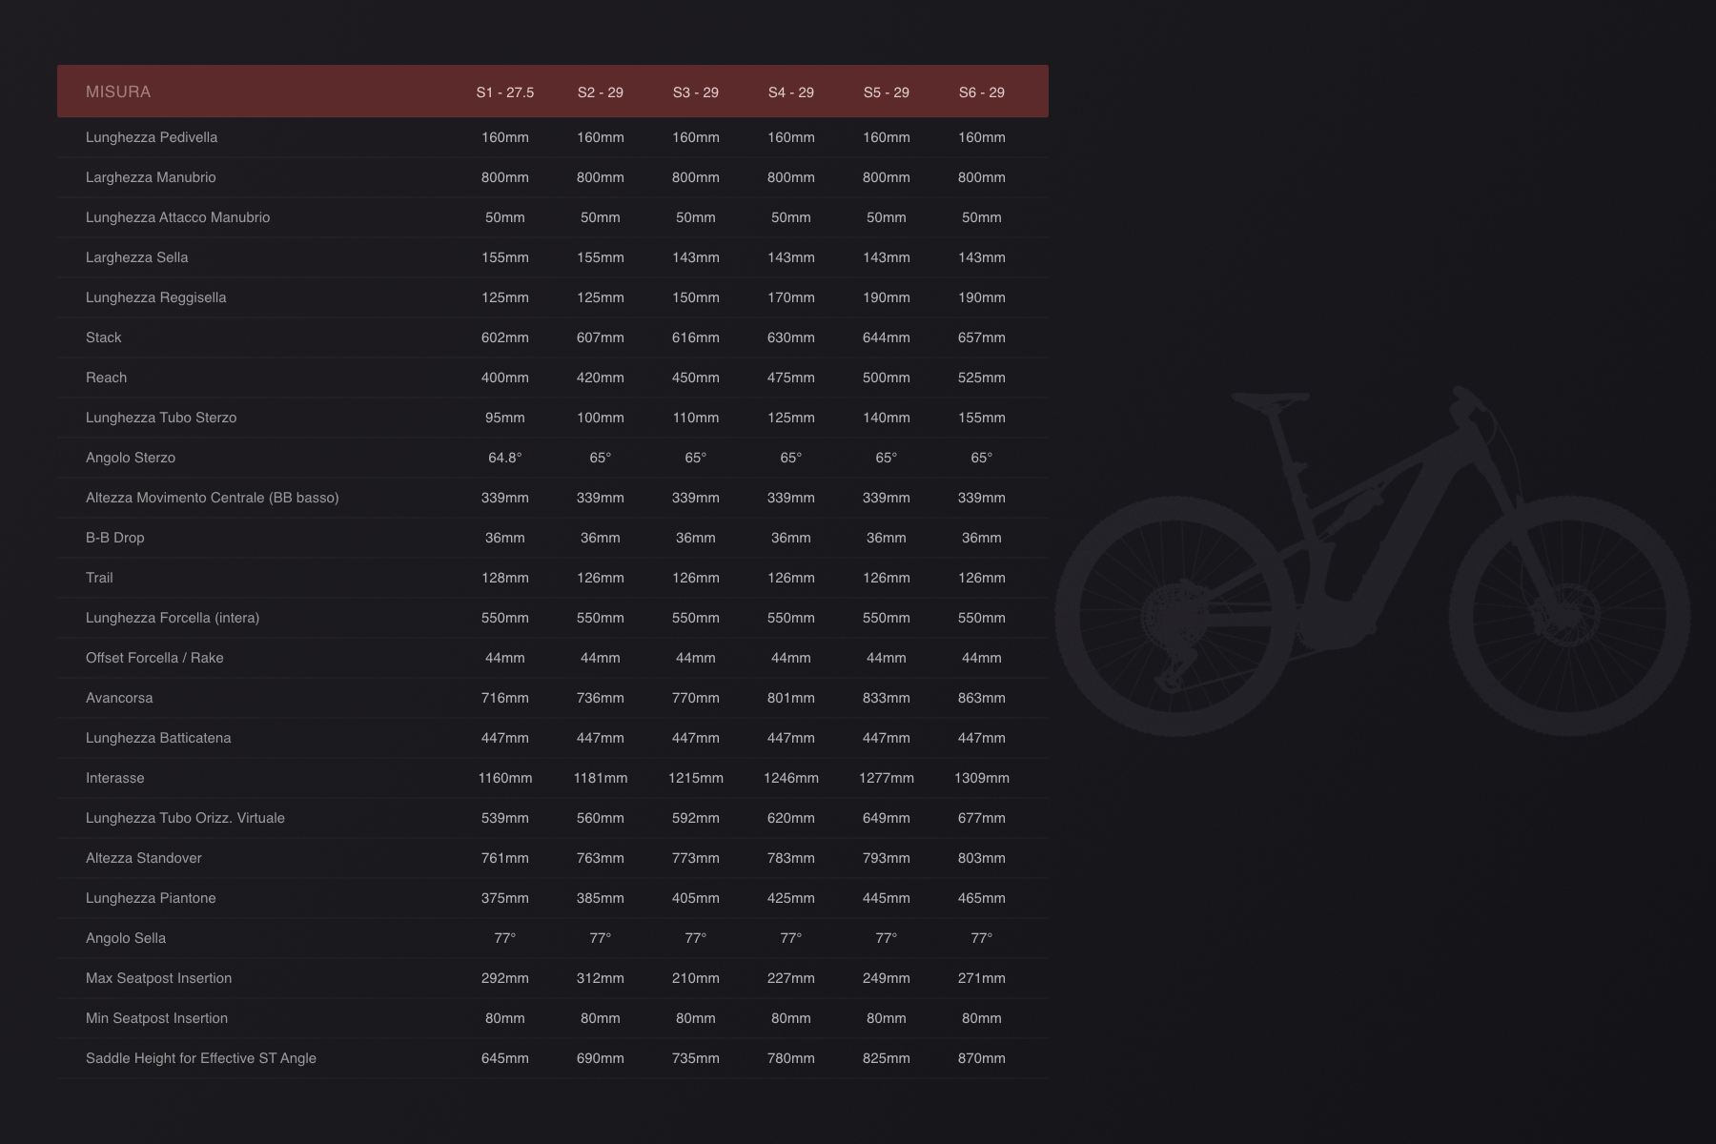The height and width of the screenshot is (1144, 1716).
Task: Click Saddle Height for Effective ST Angle
Action: tap(200, 1058)
